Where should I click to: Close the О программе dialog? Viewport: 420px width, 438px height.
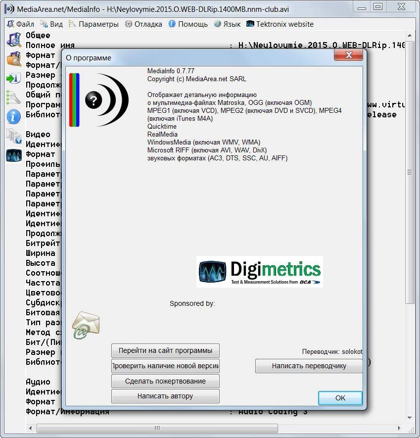(x=348, y=55)
